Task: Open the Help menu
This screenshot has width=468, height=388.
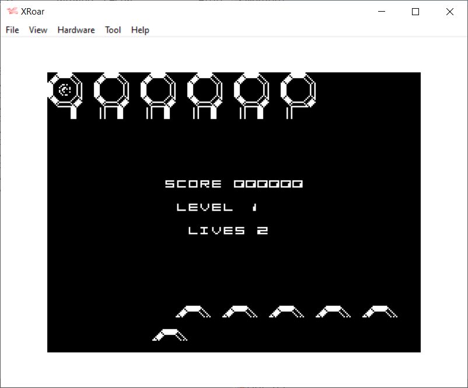Action: pos(140,30)
